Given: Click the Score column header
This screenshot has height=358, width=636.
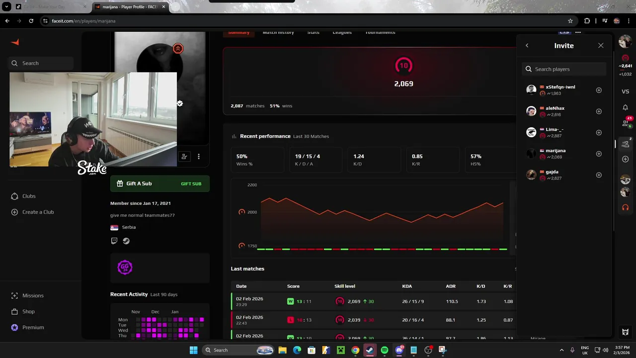Looking at the screenshot, I should (x=293, y=286).
